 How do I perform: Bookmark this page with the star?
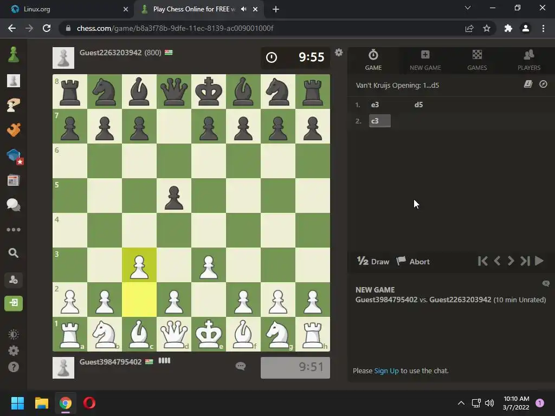point(487,28)
